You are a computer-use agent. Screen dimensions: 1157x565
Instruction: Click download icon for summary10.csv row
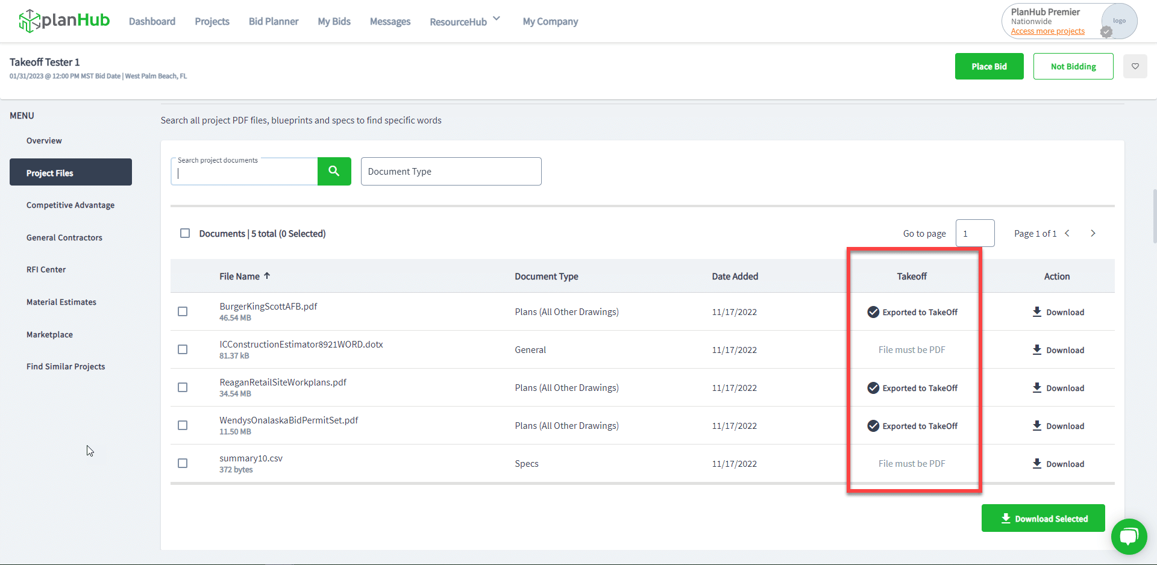click(1036, 464)
